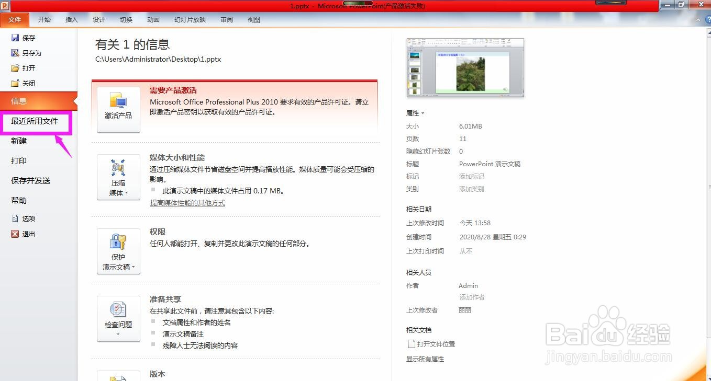Click the item 文档属性和作者的姓名

pos(197,322)
